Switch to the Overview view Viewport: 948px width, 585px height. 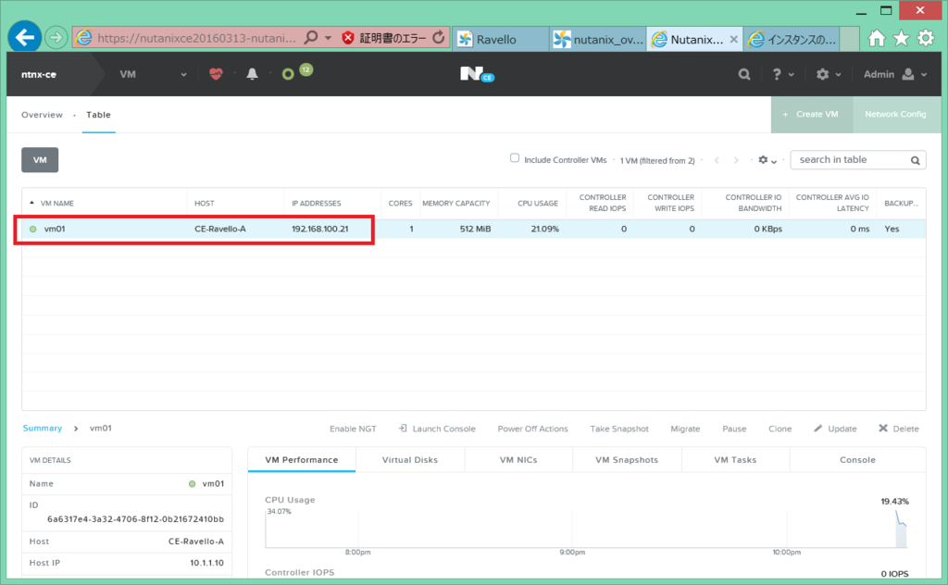pos(42,115)
